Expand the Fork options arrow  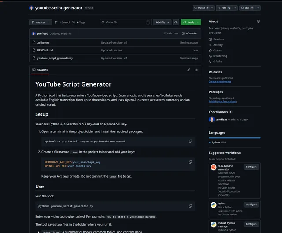click(235, 8)
